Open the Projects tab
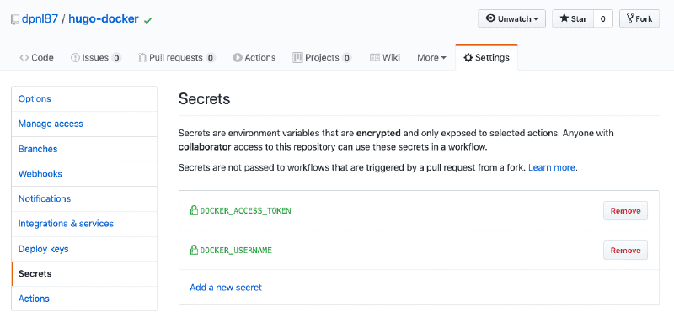This screenshot has width=674, height=317. click(322, 57)
